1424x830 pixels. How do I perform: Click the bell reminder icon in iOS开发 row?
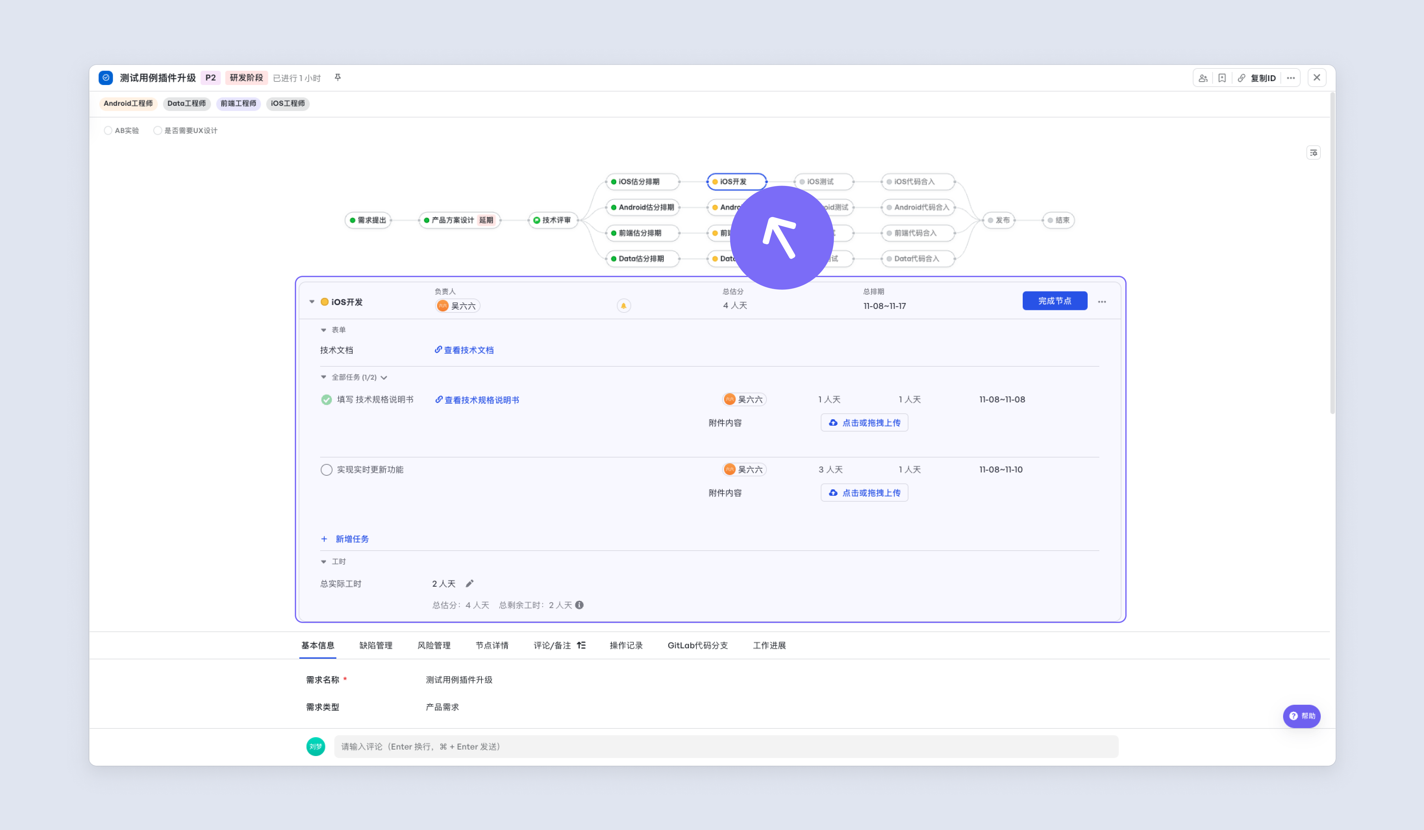pyautogui.click(x=623, y=305)
